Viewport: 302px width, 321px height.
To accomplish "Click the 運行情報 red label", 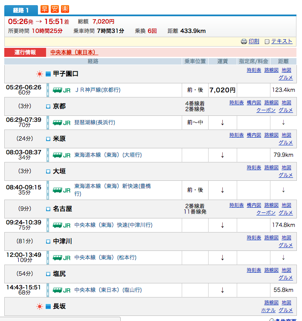I will (x=25, y=53).
